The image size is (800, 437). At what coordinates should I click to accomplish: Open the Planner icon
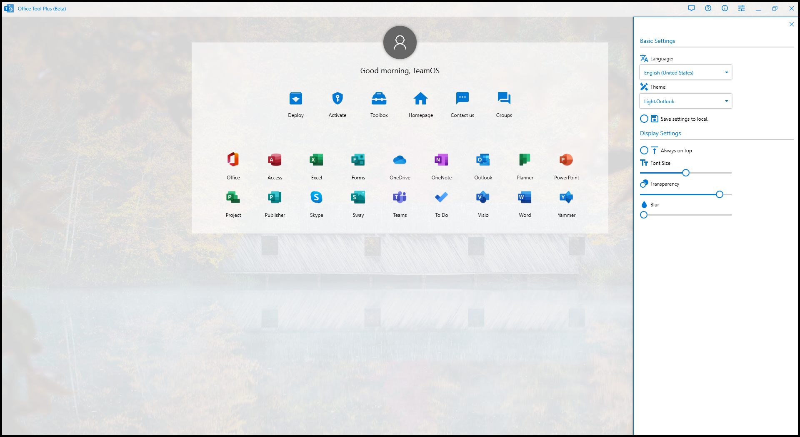tap(525, 160)
